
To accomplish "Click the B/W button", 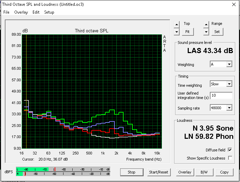I will [204, 172].
